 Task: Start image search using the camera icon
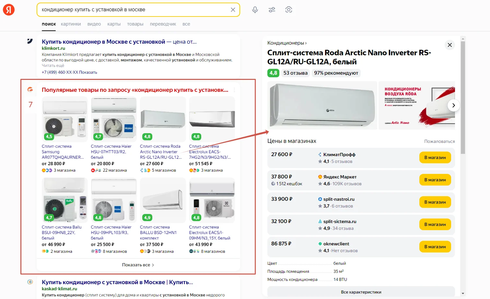(288, 10)
